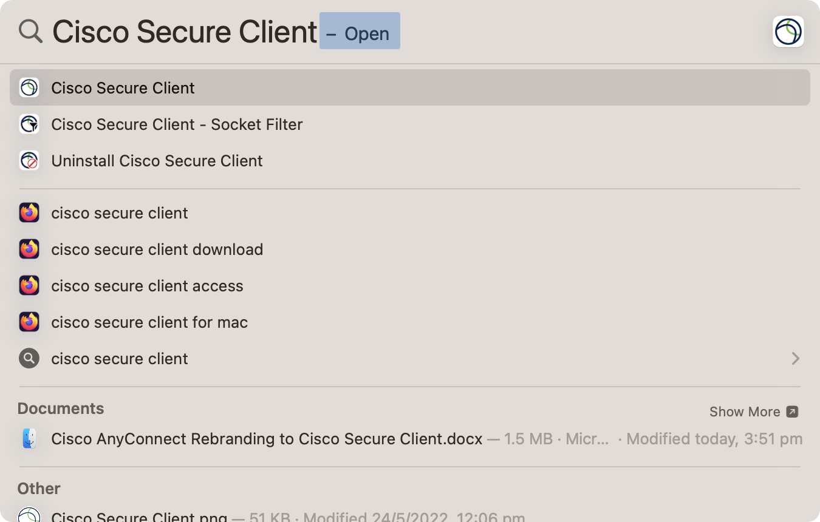The height and width of the screenshot is (522, 820).
Task: Click inside the Spotlight search input field
Action: 182,31
